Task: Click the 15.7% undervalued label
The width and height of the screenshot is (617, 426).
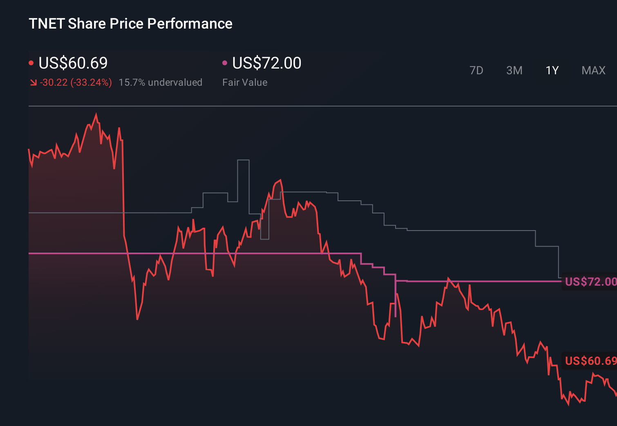Action: tap(161, 82)
